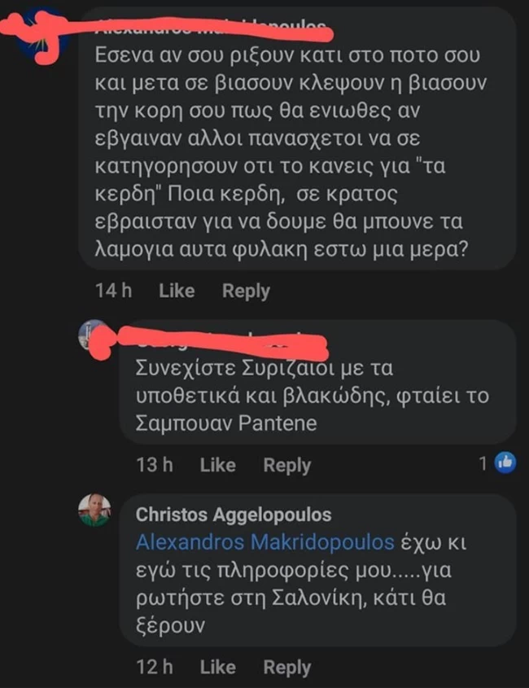
Task: Open tagged Alexandros Makridopoulos mention
Action: 265,542
